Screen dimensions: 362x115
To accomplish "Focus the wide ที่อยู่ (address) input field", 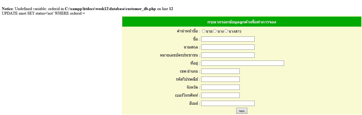I will tap(243, 63).
